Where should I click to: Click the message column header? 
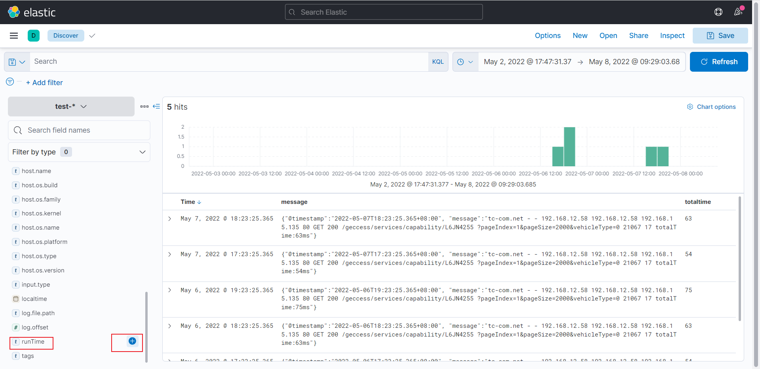(294, 202)
